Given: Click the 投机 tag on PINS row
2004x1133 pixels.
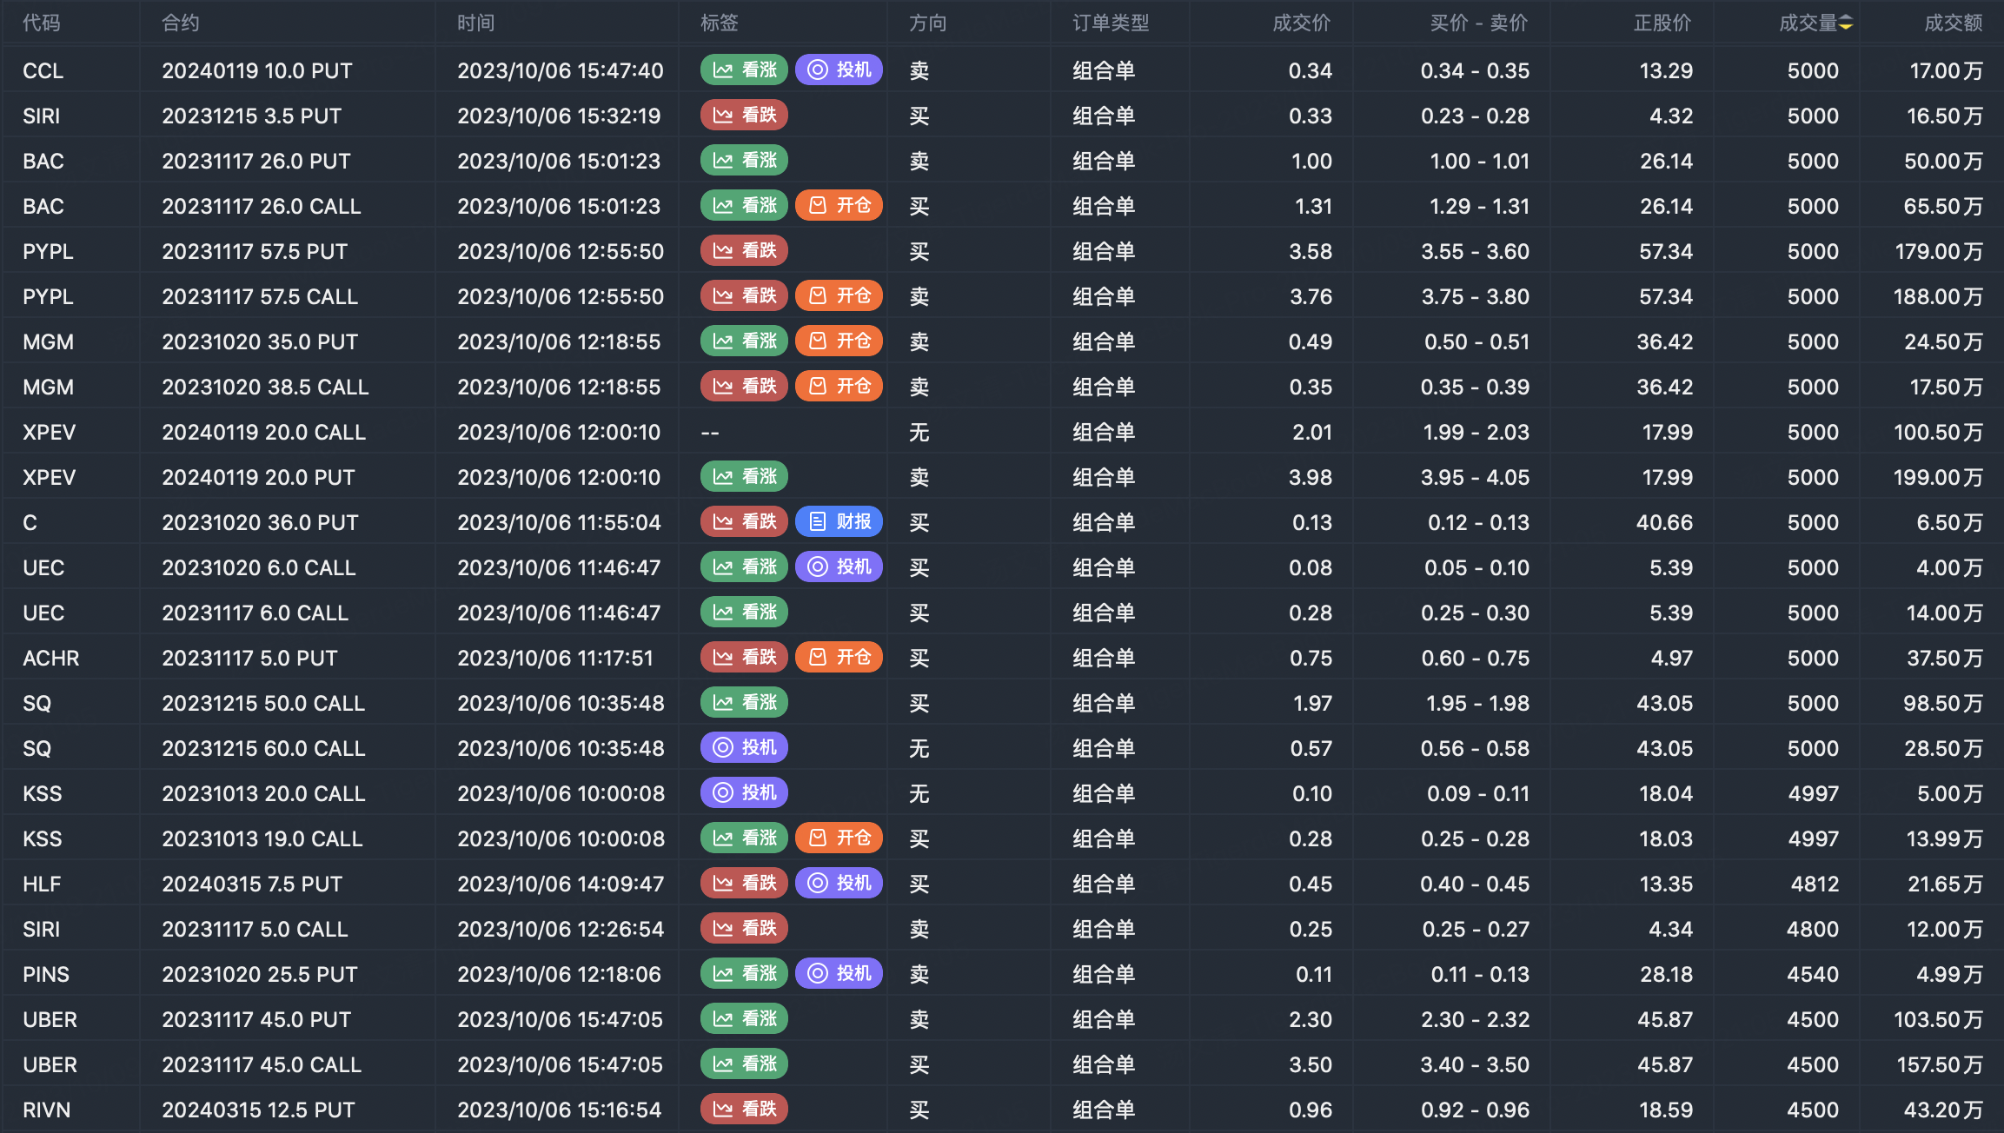Looking at the screenshot, I should coord(839,974).
